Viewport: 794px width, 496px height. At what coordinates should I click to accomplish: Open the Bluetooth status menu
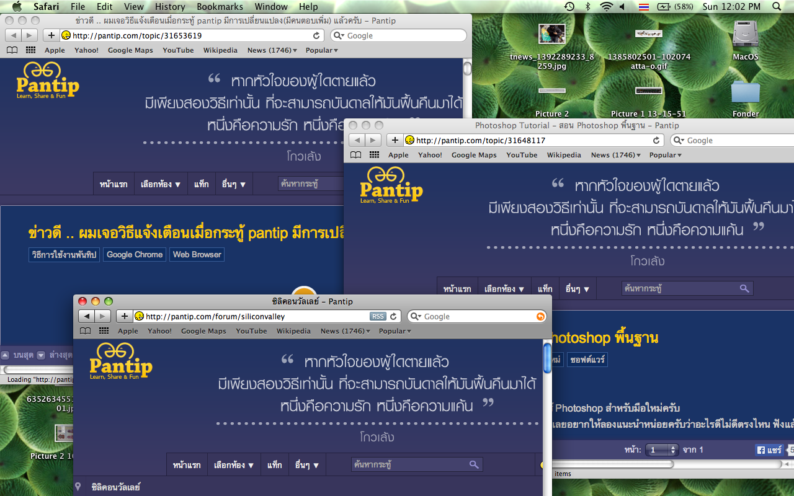(x=588, y=7)
